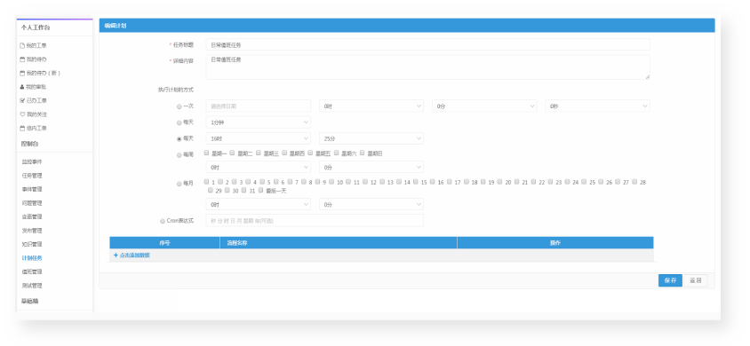Click the 详细内容 text area
Screen dimensions: 750x346
pyautogui.click(x=427, y=67)
